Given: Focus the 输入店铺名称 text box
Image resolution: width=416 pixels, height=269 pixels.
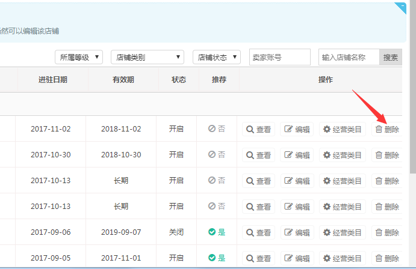Looking at the screenshot, I should point(349,58).
